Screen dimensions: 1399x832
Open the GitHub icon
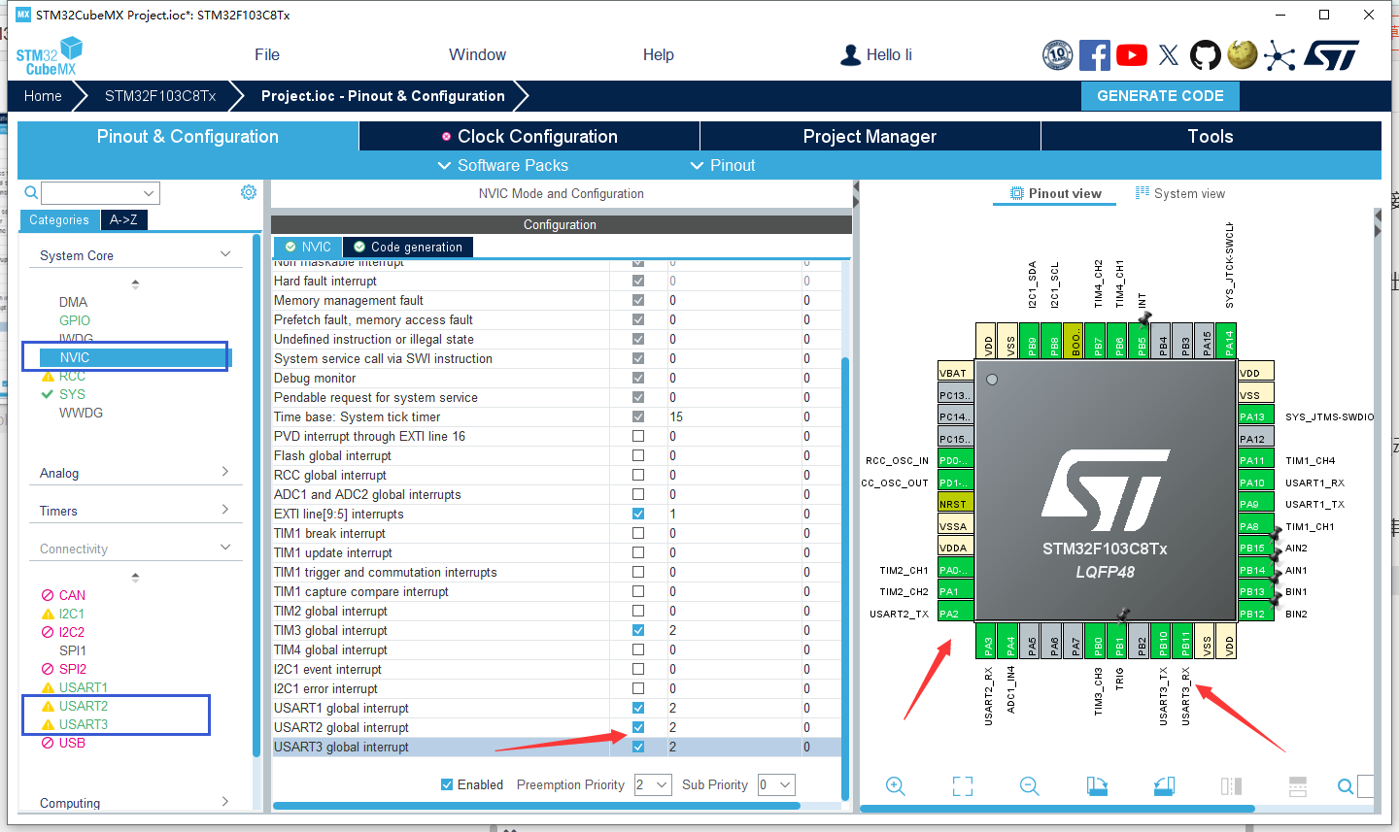point(1206,55)
